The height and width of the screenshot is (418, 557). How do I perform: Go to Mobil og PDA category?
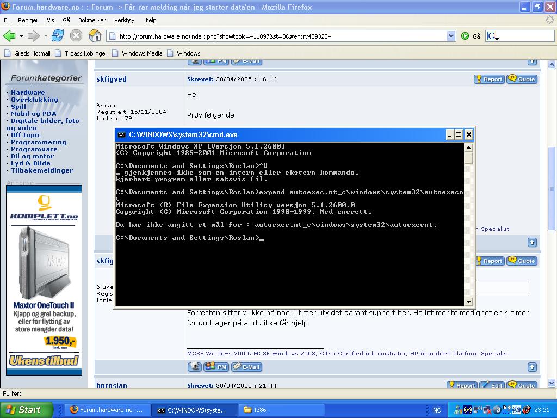pos(33,114)
